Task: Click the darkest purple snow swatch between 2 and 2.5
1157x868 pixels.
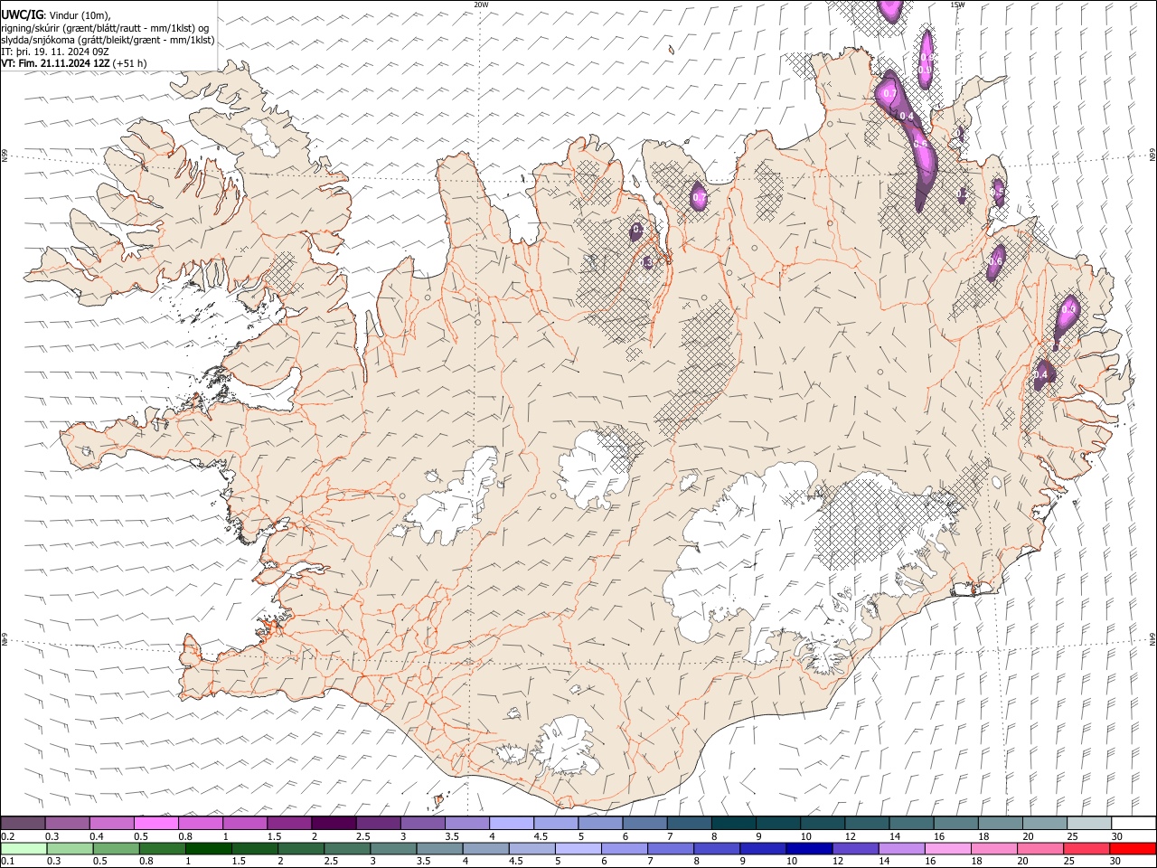Action: 333,823
